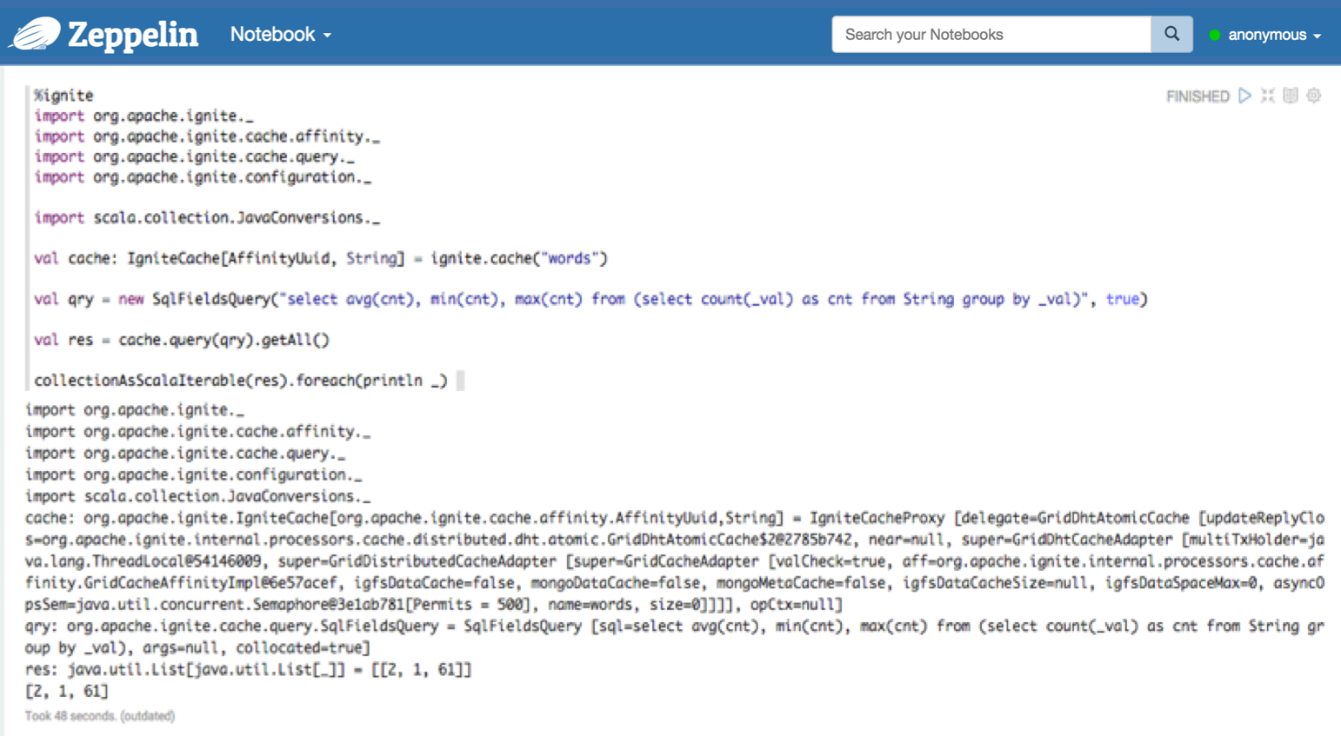The image size is (1341, 736).
Task: Click the final [2, 1, 61] output line
Action: 67,692
